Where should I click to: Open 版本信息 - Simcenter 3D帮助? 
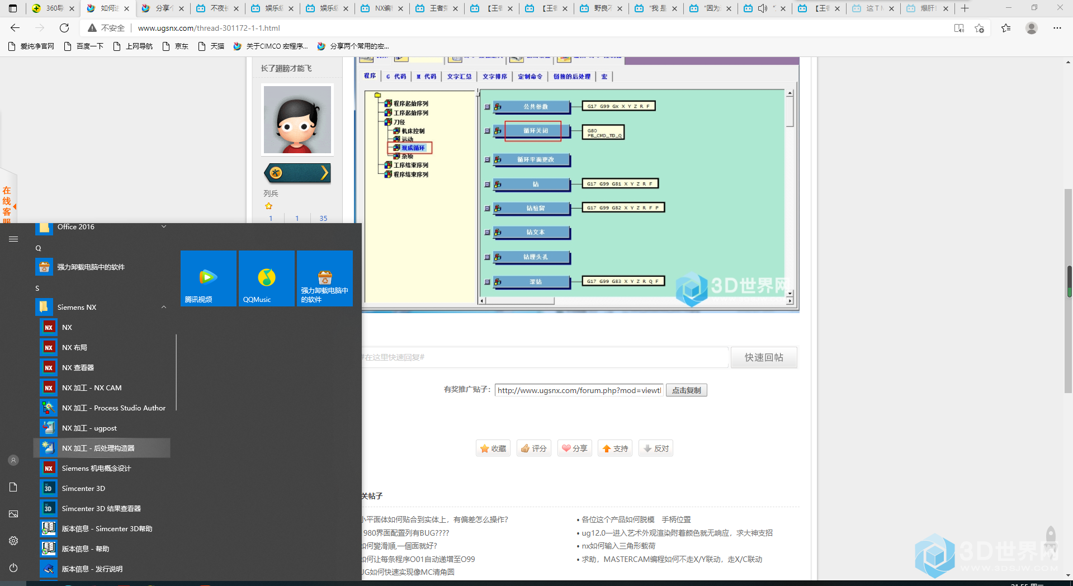point(102,528)
